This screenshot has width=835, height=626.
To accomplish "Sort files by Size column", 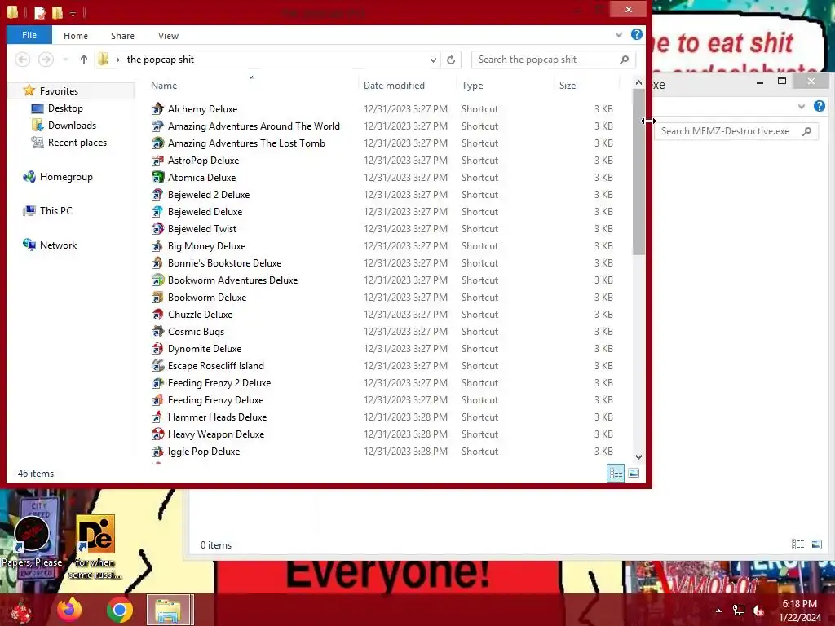I will (568, 85).
